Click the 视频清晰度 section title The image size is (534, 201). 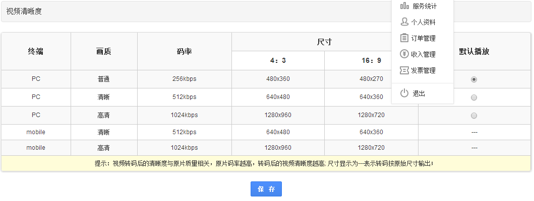[24, 11]
